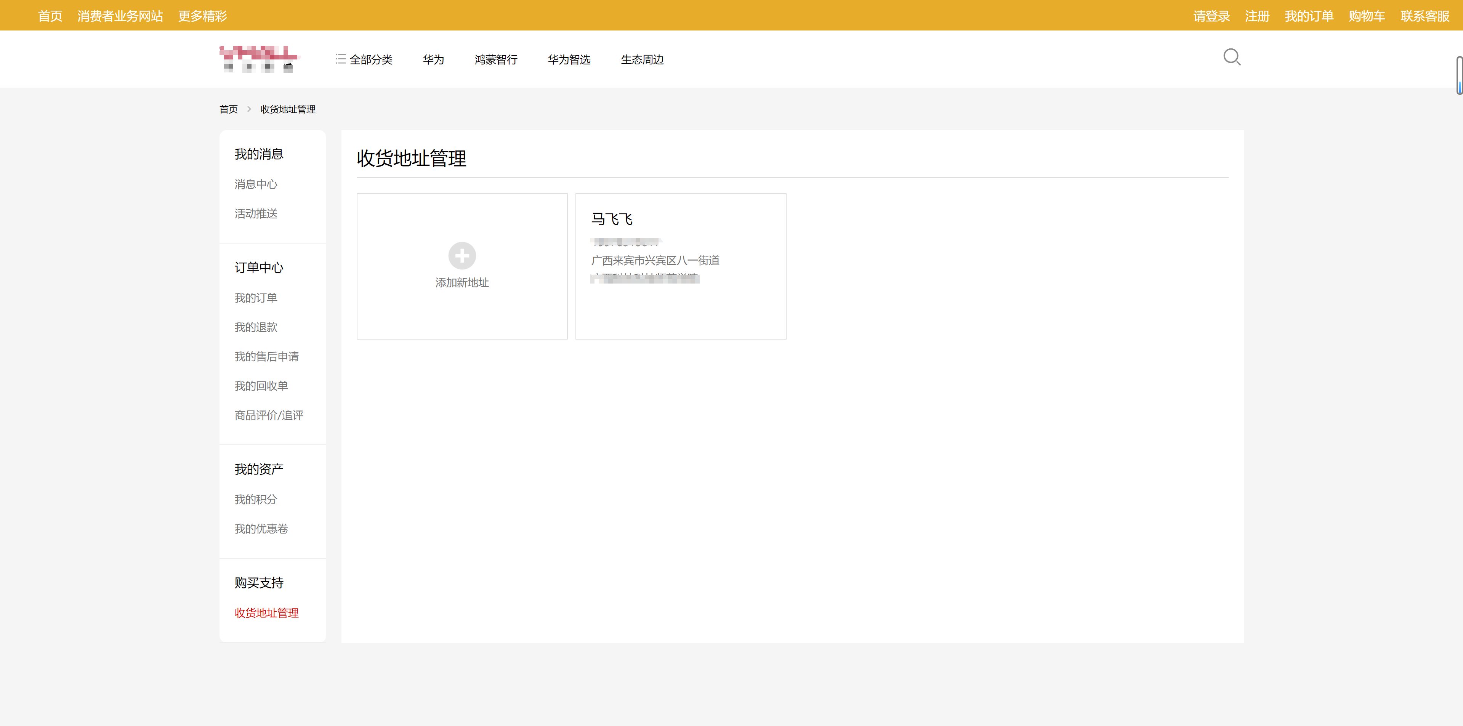Open 我的退款 in the sidebar

coord(256,327)
